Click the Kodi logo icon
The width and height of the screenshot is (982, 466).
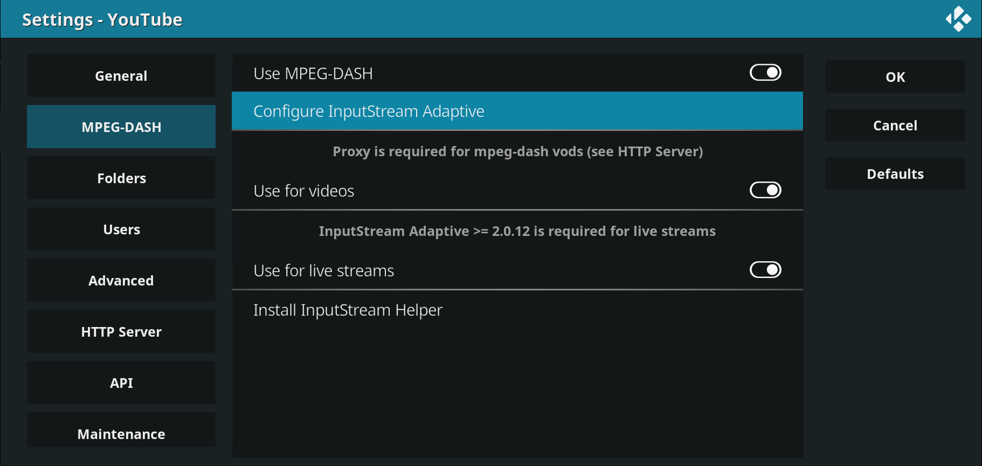point(958,19)
